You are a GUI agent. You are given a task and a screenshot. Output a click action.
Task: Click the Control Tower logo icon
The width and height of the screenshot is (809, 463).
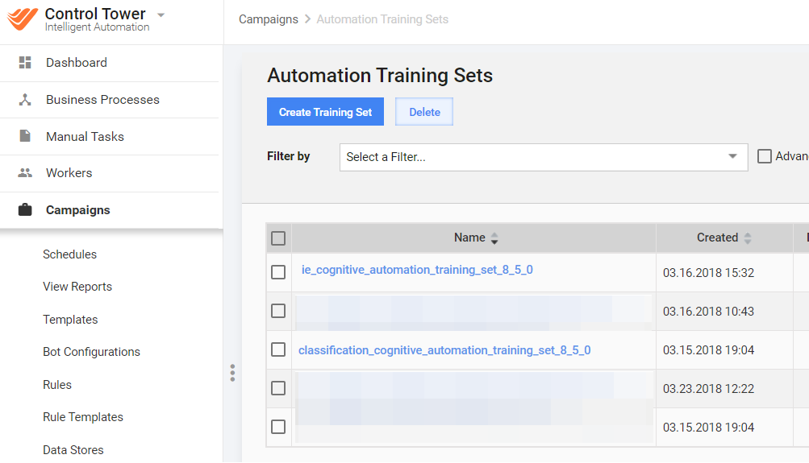(x=23, y=19)
